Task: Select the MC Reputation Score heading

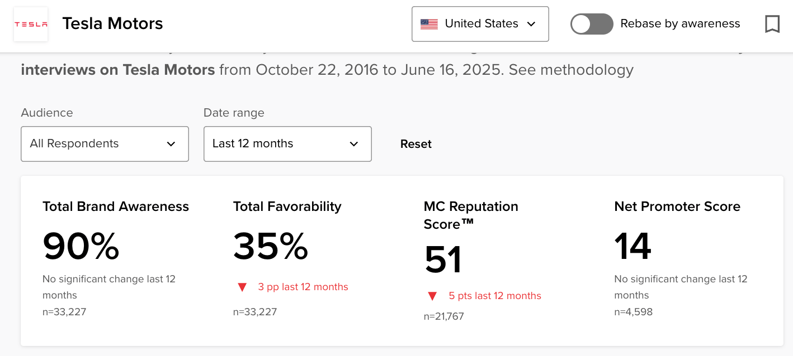Action: [471, 215]
